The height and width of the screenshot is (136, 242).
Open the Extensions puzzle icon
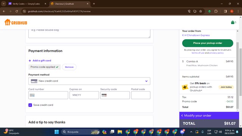[x=216, y=11]
